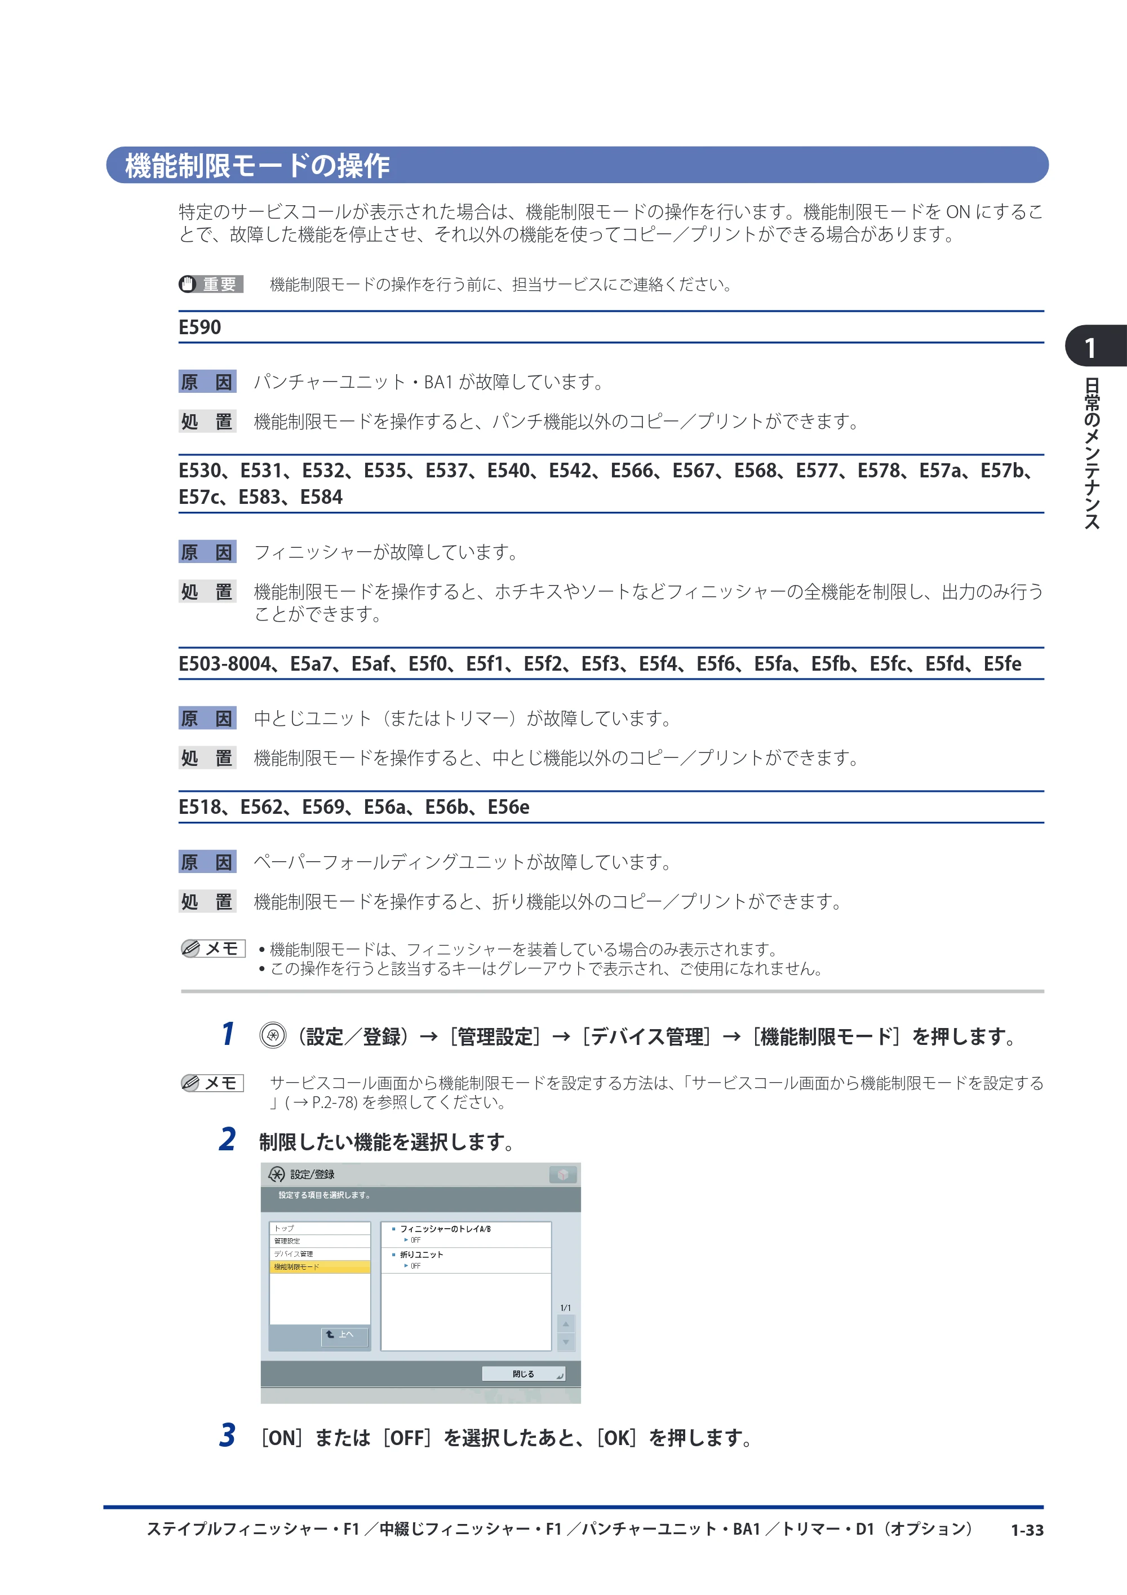Image resolution: width=1127 pixels, height=1595 pixels.
Task: Click the chapter 1 side tab
Action: coord(1096,347)
